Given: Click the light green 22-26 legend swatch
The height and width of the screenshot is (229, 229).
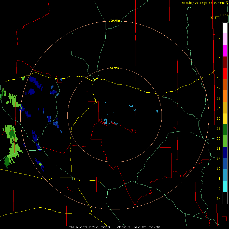Looking at the screenshot, I should [x=225, y=141].
